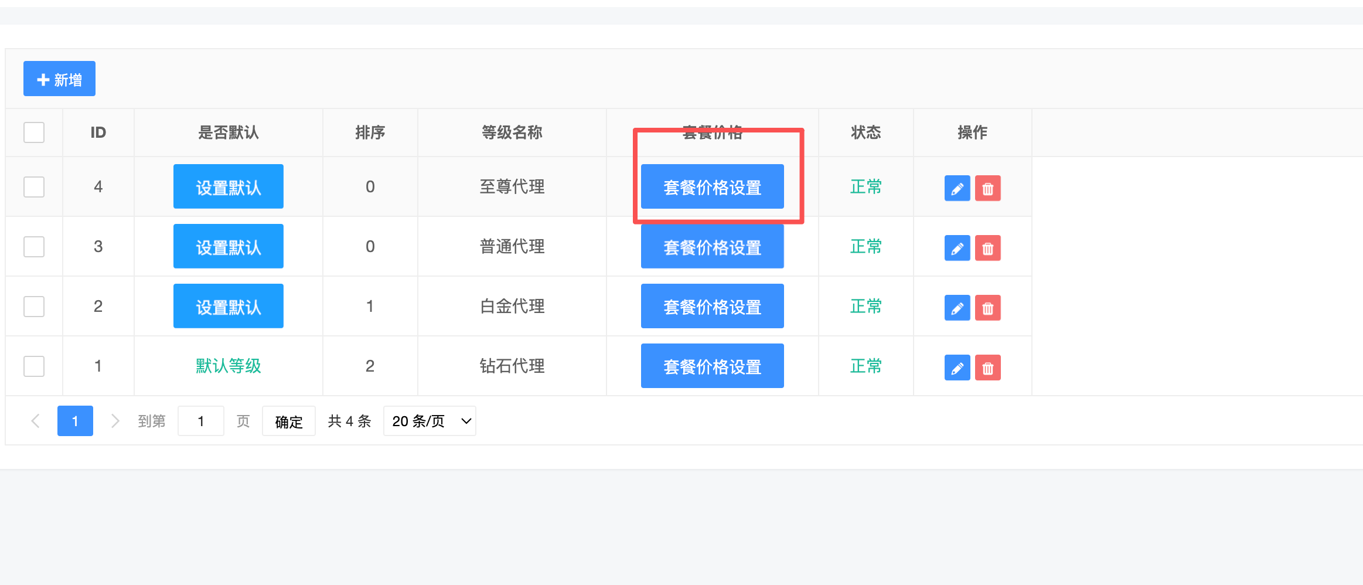
Task: Open the 20 条/页 page size dropdown
Action: click(x=430, y=421)
